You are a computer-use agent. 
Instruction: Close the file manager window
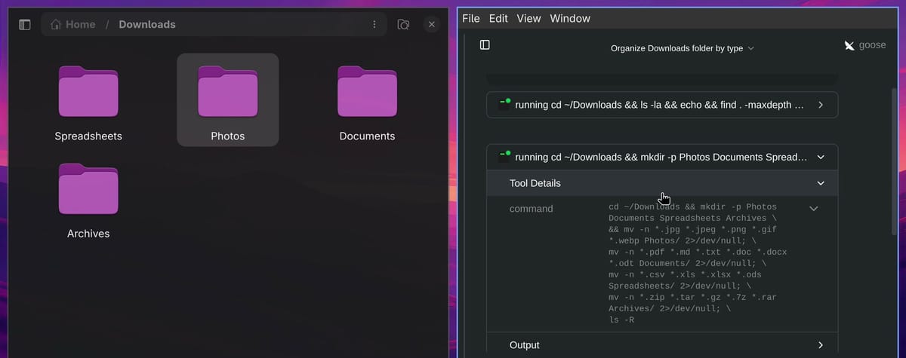point(432,24)
